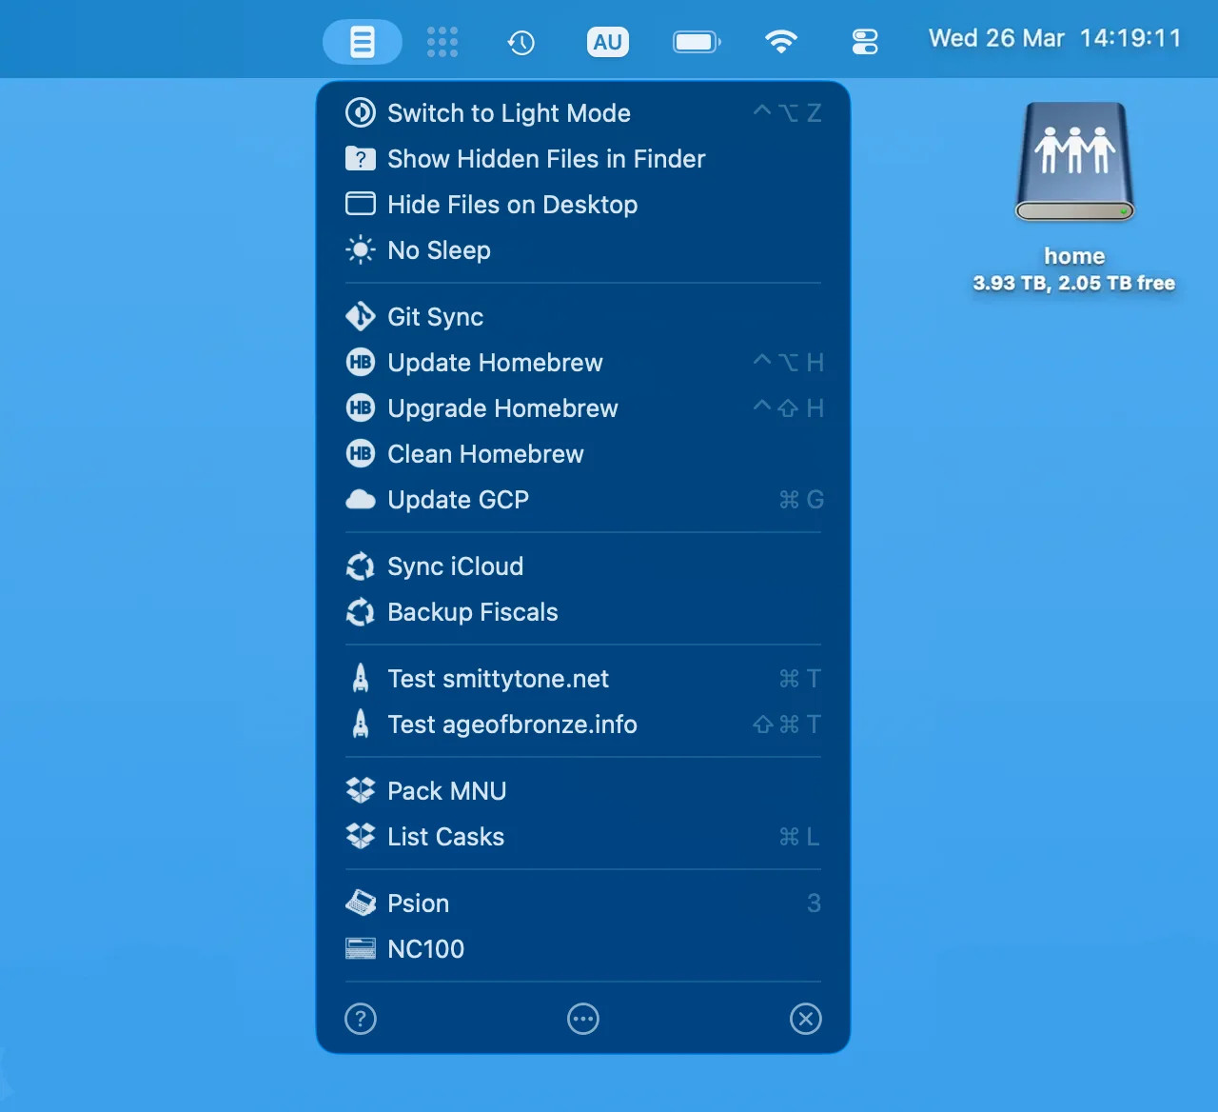Image resolution: width=1218 pixels, height=1112 pixels.
Task: Click the HB icon beside Update Homebrew
Action: (361, 363)
